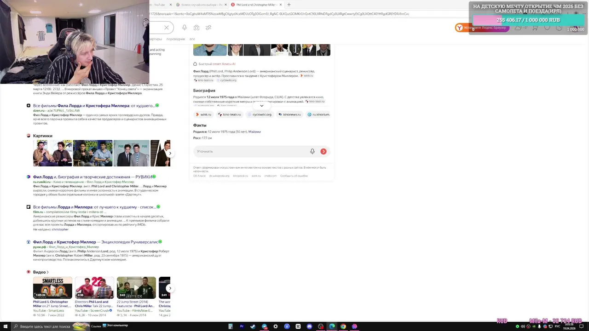The image size is (589, 331).
Task: Open result Все фильмы Фила Лорда и Кристофера Миллера
Action: [x=93, y=106]
